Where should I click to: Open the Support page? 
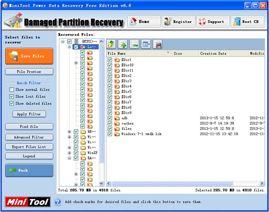[x=213, y=22]
